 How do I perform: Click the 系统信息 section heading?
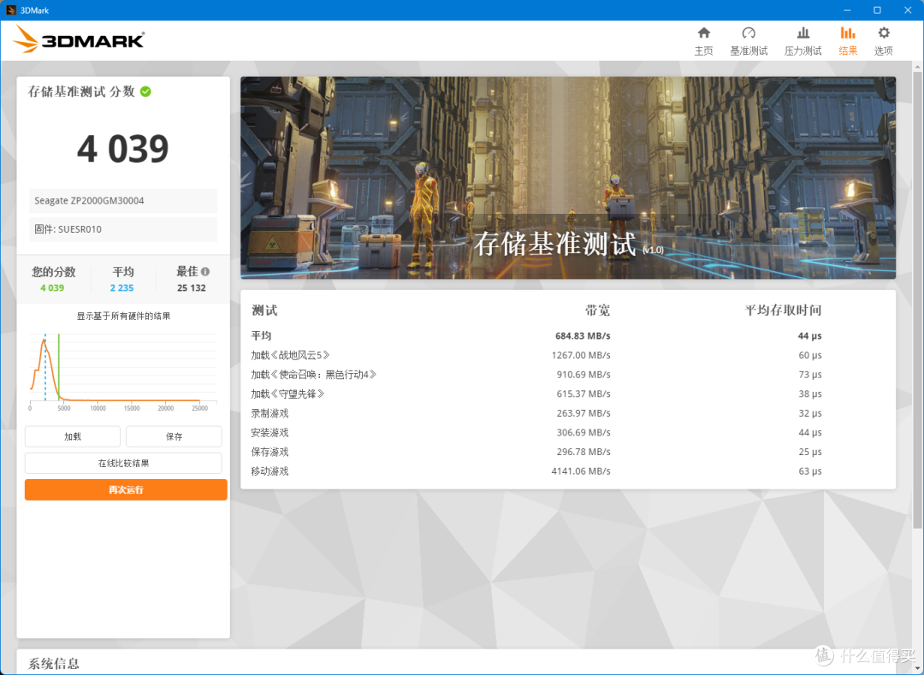pos(54,664)
